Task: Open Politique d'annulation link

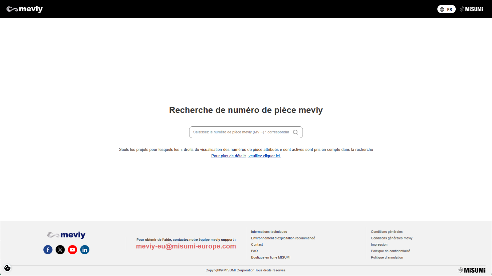Action: click(387, 258)
